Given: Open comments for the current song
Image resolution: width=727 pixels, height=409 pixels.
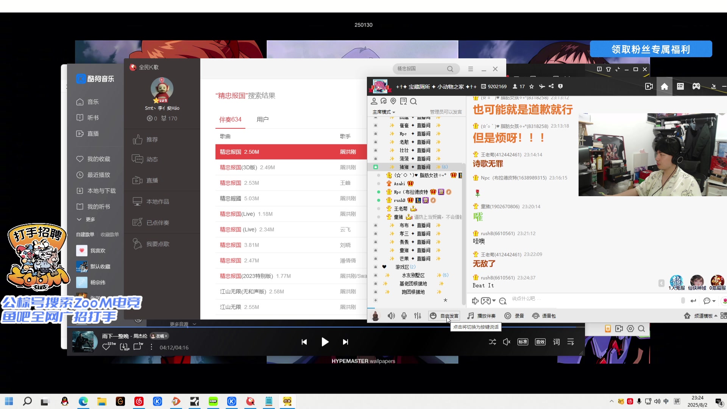Looking at the screenshot, I should click(x=137, y=347).
